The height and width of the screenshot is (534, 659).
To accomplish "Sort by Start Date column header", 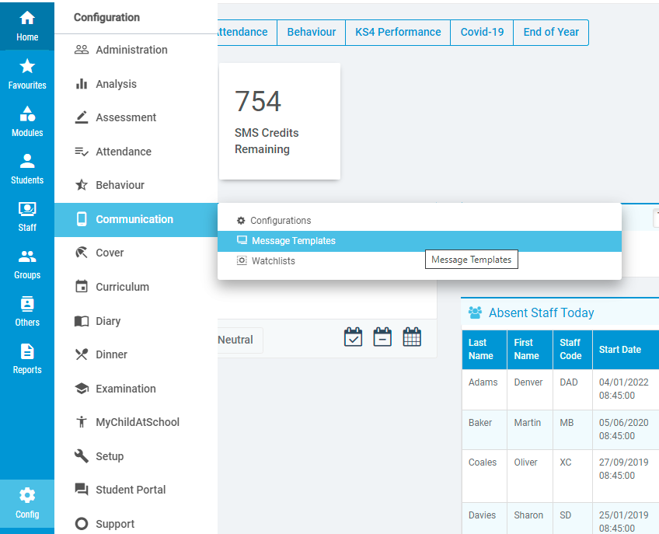I will point(620,350).
